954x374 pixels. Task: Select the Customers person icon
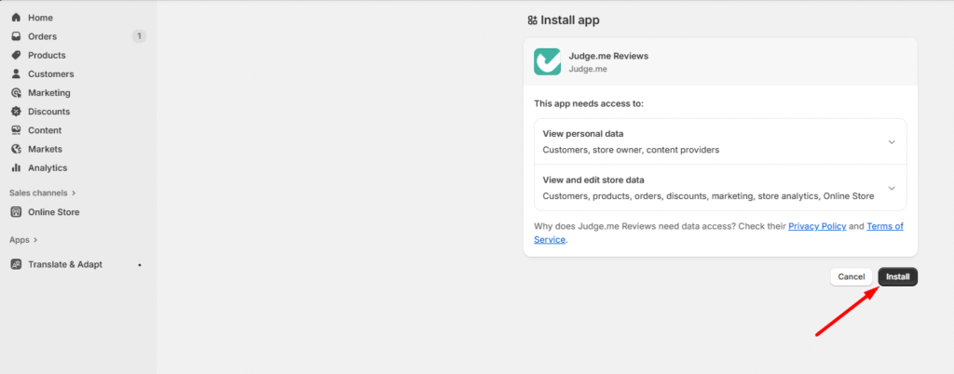point(16,73)
